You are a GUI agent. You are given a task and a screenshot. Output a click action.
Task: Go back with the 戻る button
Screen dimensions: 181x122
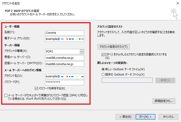[125, 116]
